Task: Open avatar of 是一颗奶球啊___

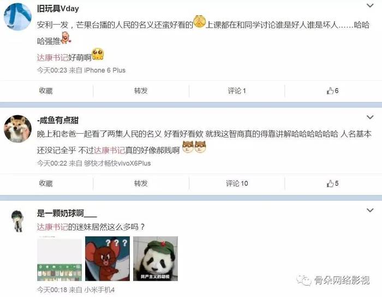Action: (17, 221)
